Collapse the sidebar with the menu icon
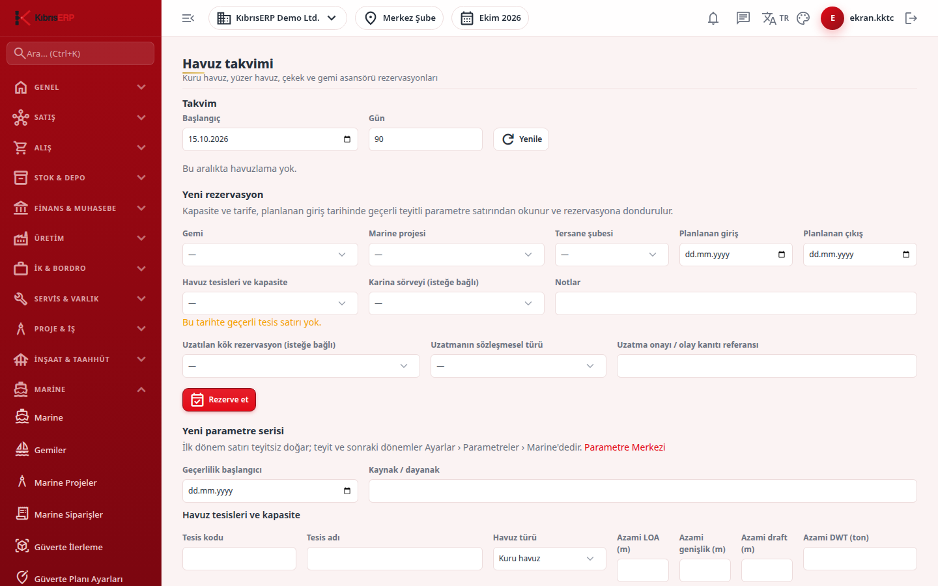The image size is (938, 586). [188, 18]
